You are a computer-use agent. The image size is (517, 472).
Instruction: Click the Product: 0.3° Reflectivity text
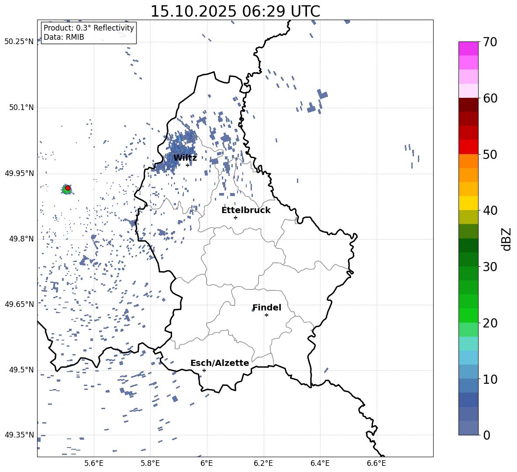tap(89, 28)
